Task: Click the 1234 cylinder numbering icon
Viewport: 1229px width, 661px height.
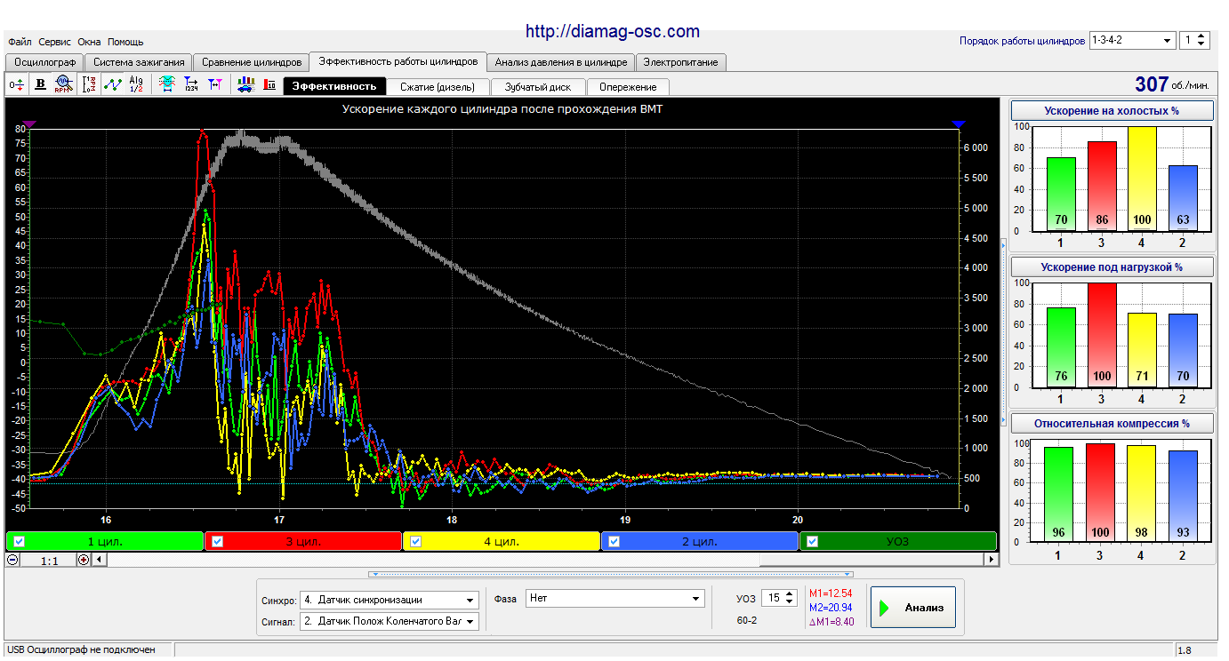Action: pyautogui.click(x=190, y=84)
